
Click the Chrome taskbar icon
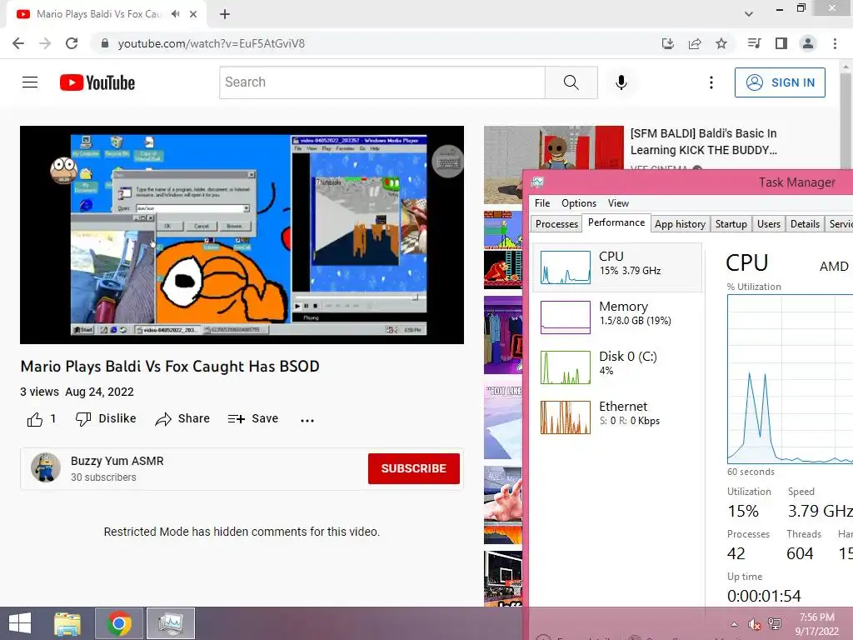(x=118, y=623)
